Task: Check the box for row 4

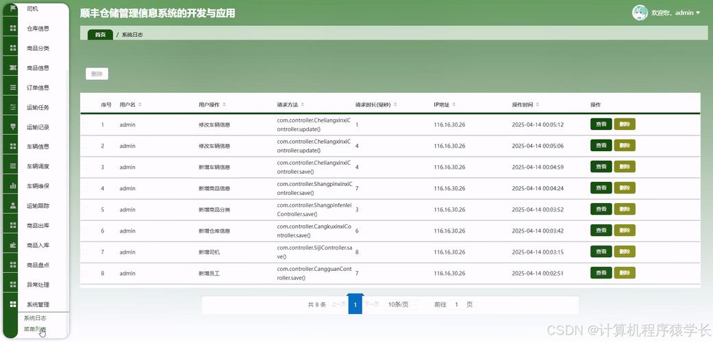Action: point(85,189)
